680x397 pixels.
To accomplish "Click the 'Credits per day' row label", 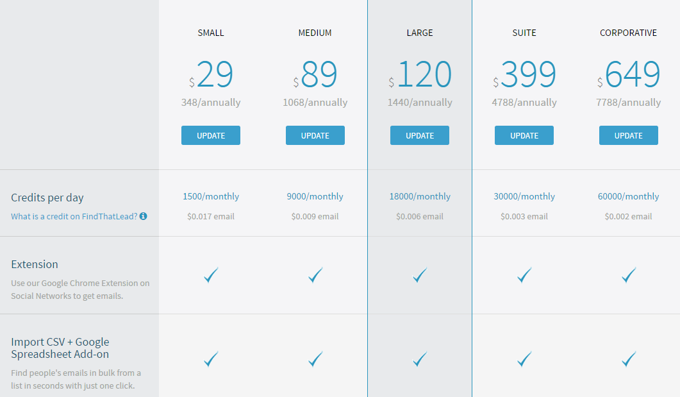I will [x=47, y=198].
